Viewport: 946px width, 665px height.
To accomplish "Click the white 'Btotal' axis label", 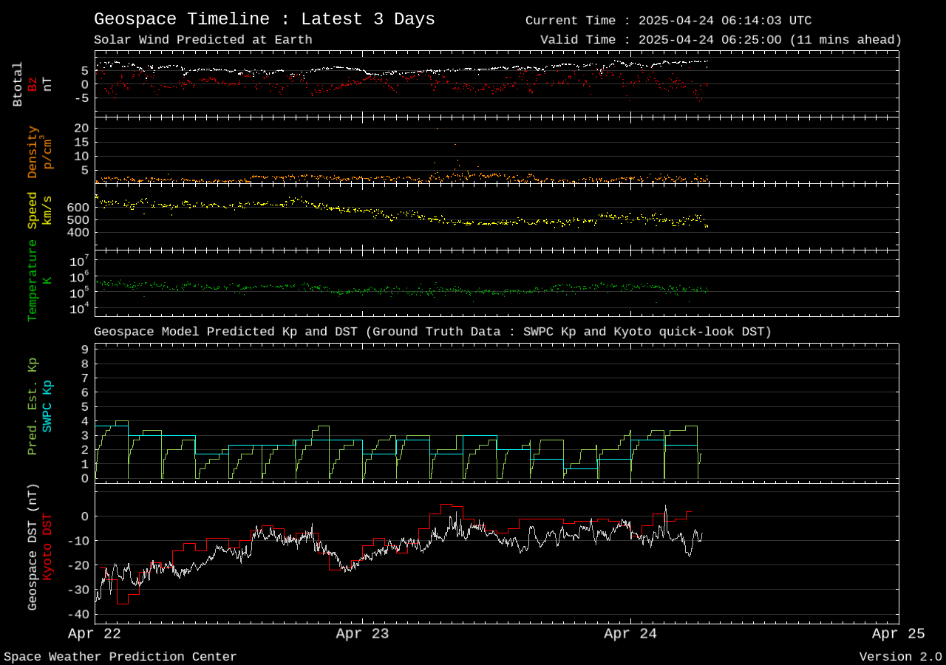I will point(18,84).
